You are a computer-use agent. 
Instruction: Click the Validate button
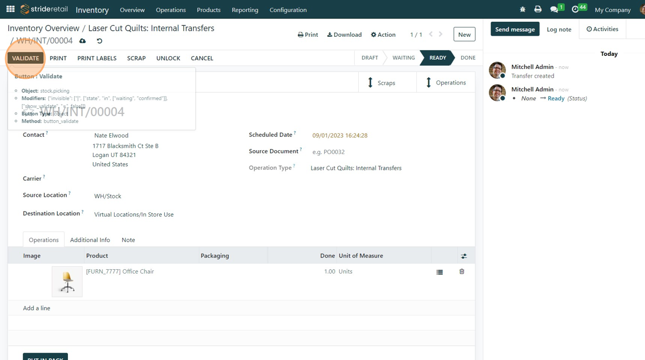point(25,58)
